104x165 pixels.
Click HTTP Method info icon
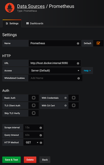pos(41,143)
